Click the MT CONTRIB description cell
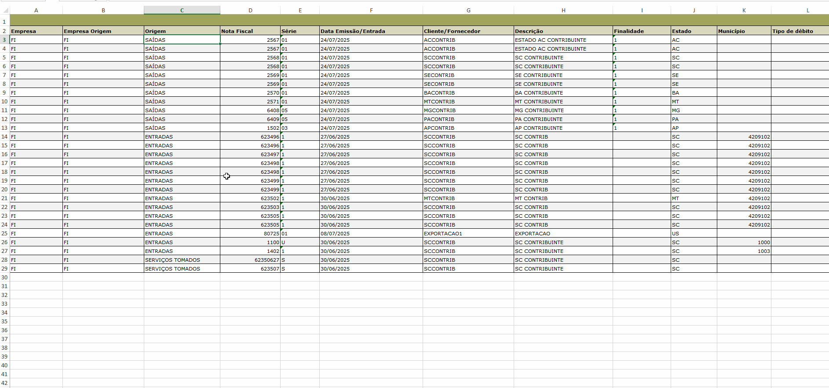 click(x=563, y=198)
